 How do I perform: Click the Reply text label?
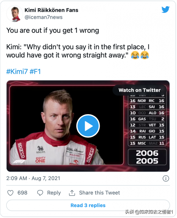[x=54, y=193]
